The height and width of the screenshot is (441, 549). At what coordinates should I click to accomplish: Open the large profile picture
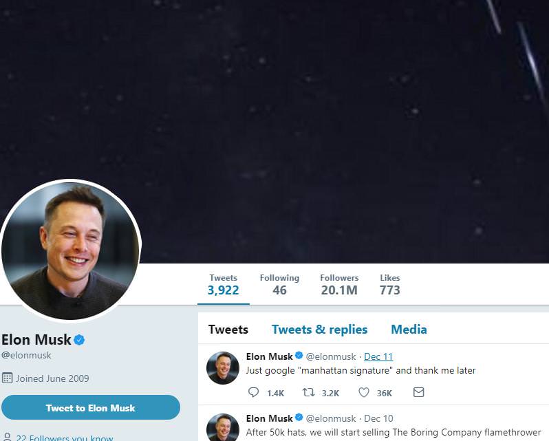(x=70, y=250)
